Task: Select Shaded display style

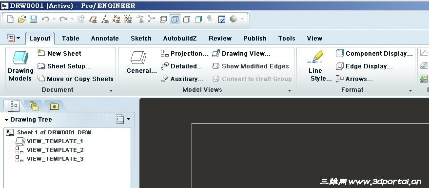Action: 198,19
